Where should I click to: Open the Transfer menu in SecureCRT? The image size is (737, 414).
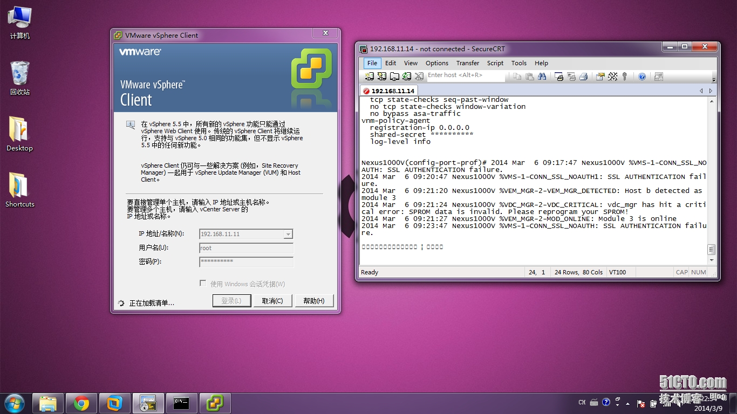pos(468,63)
